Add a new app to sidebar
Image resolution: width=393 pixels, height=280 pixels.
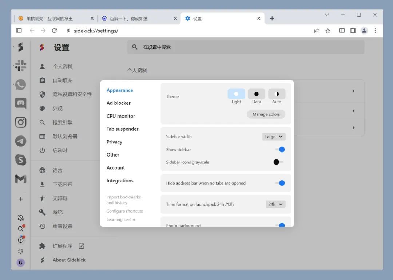[20, 199]
